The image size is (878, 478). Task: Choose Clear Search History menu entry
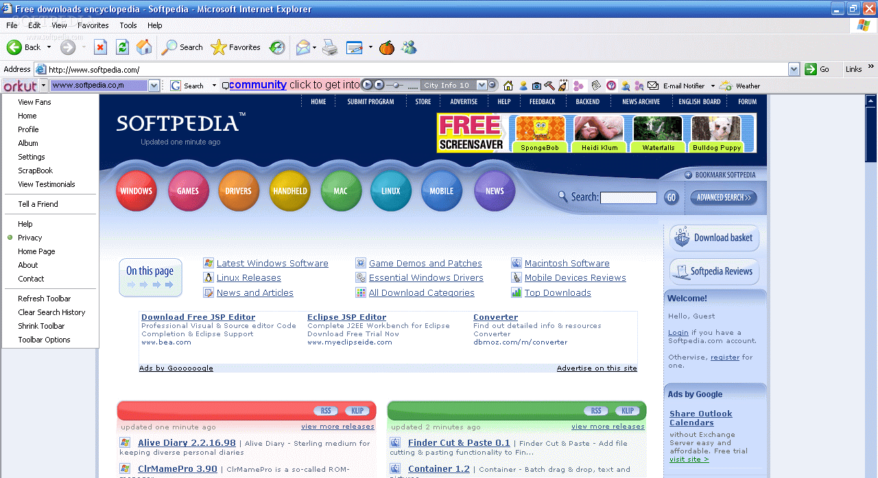50,312
